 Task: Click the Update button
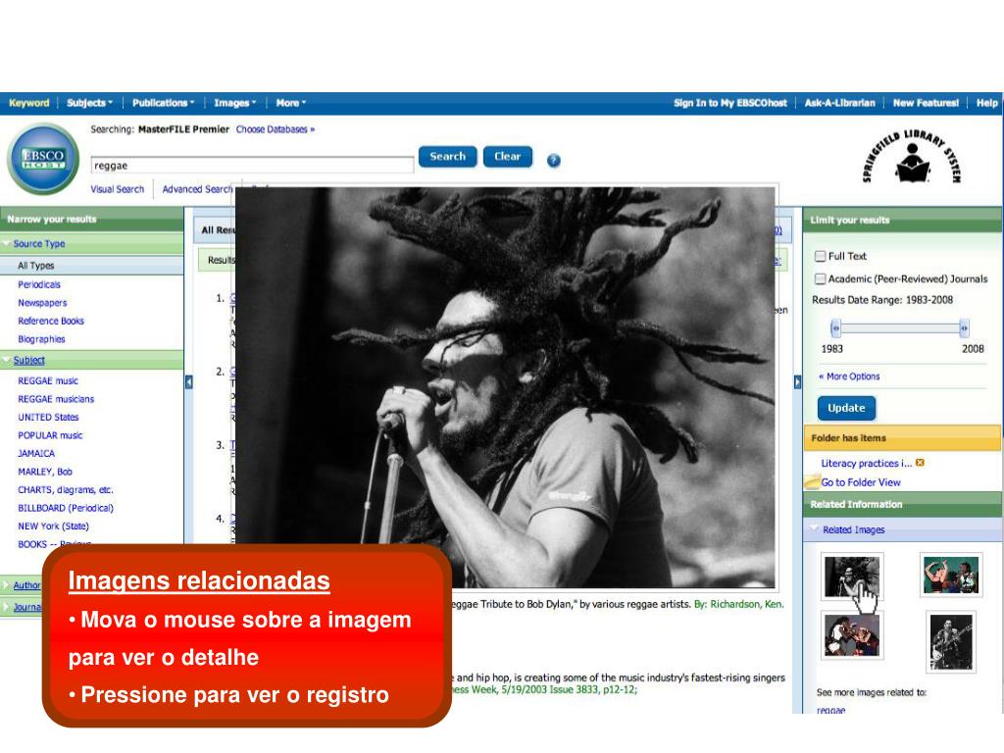click(846, 408)
